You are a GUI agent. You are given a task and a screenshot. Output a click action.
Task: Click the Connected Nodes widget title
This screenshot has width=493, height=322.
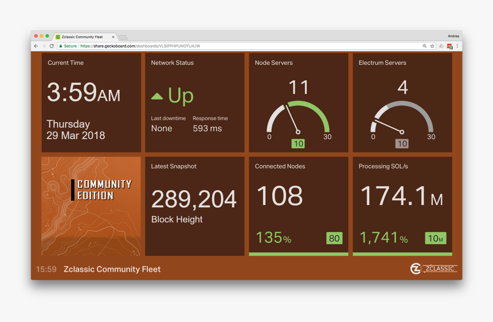[280, 166]
